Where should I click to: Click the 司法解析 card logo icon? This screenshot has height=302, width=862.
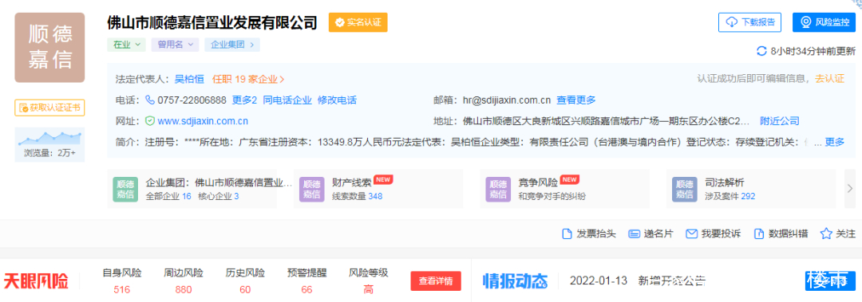pos(685,189)
